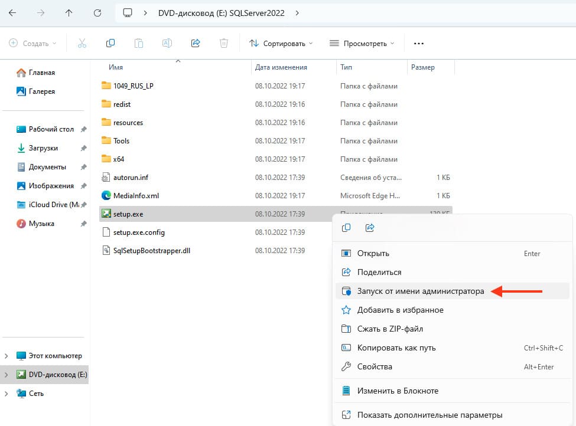Choose Показать дополнительные параметры
The height and width of the screenshot is (426, 576).
click(453, 415)
